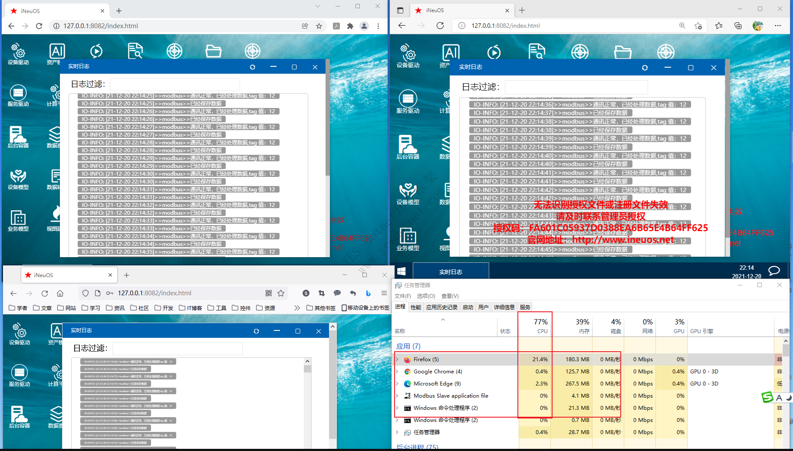Expand Google Chrome (4) process group
793x451 pixels.
(x=397, y=372)
